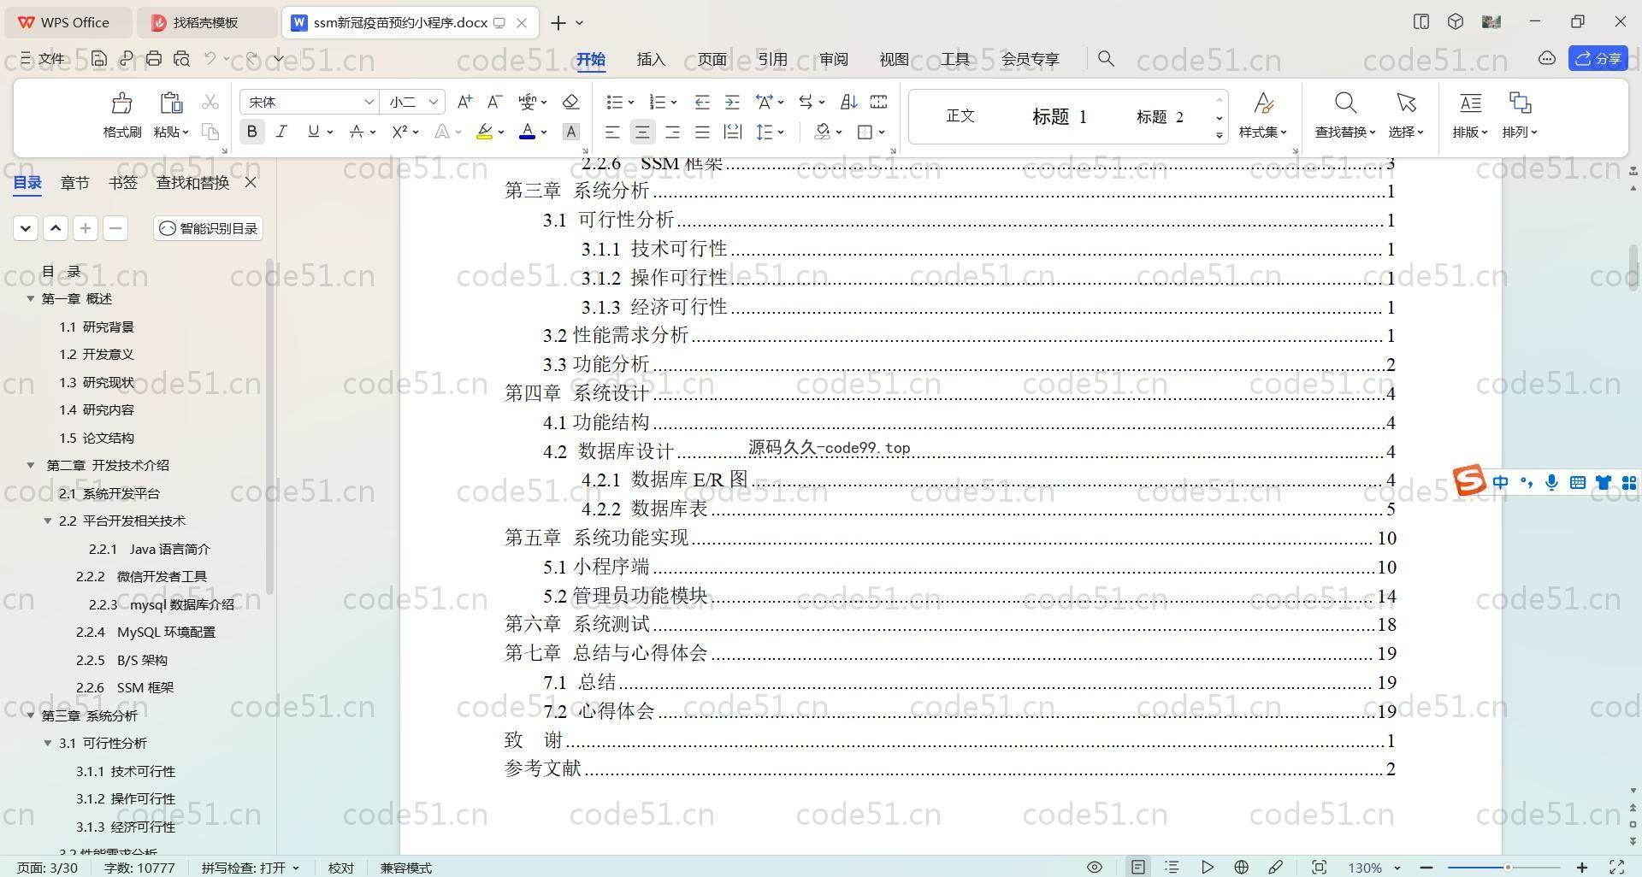1642x877 pixels.
Task: Collapse the 3.1 可行性分析 tree node
Action: pos(48,743)
